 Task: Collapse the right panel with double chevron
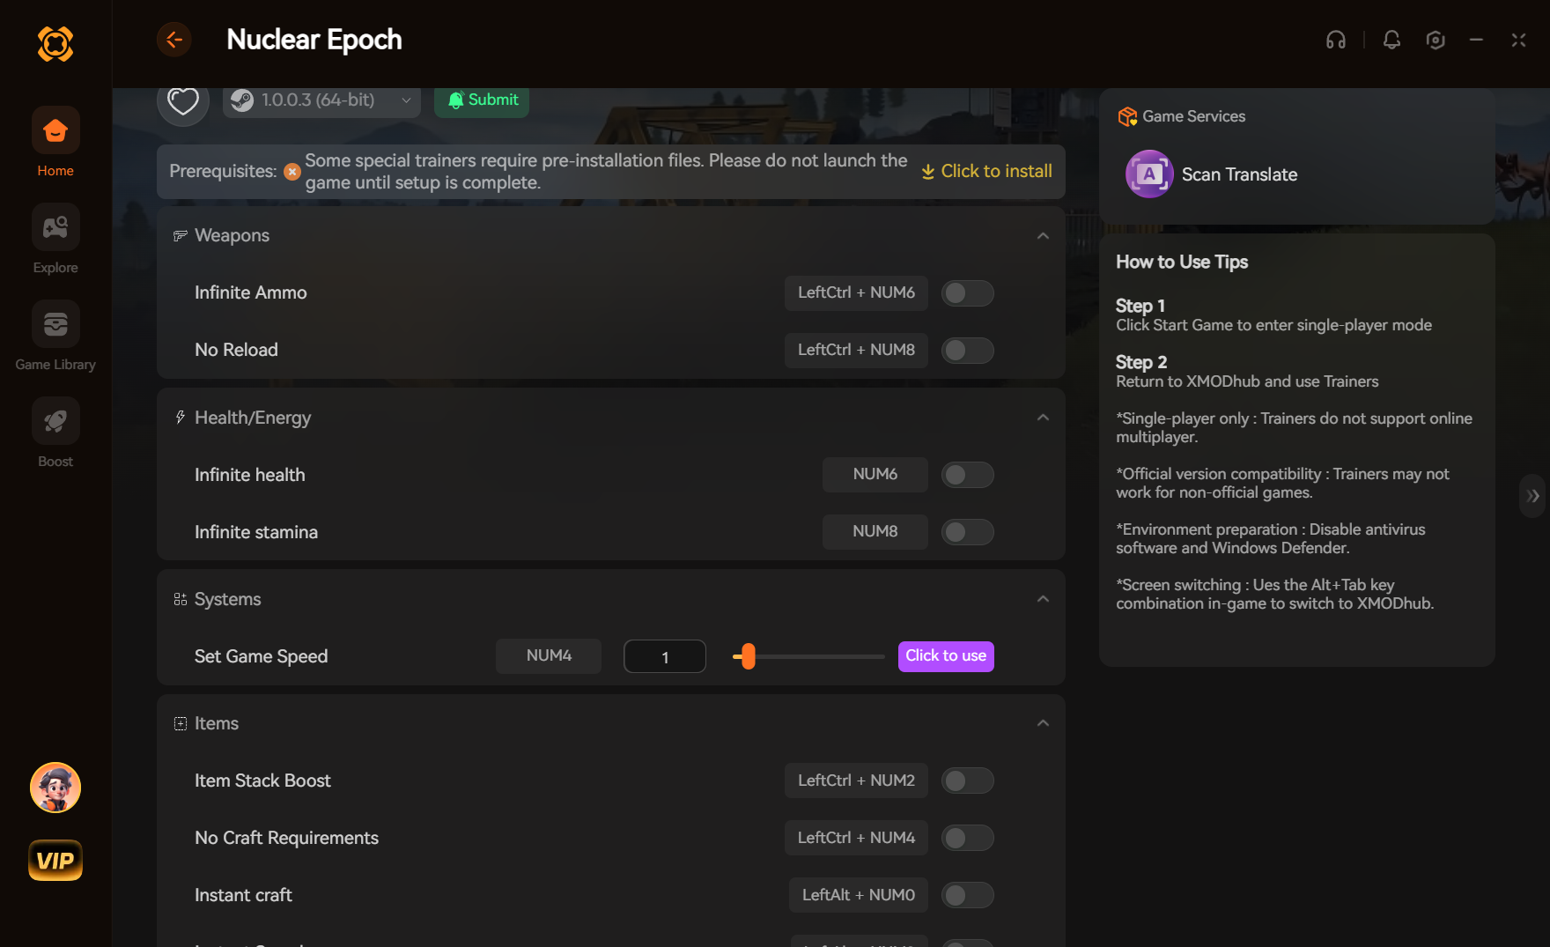pos(1533,496)
